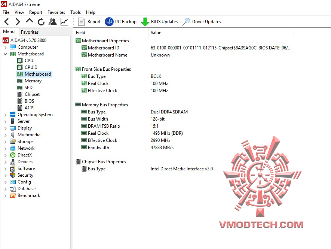Click the Server tower icon
The image size is (331, 249).
point(13,121)
